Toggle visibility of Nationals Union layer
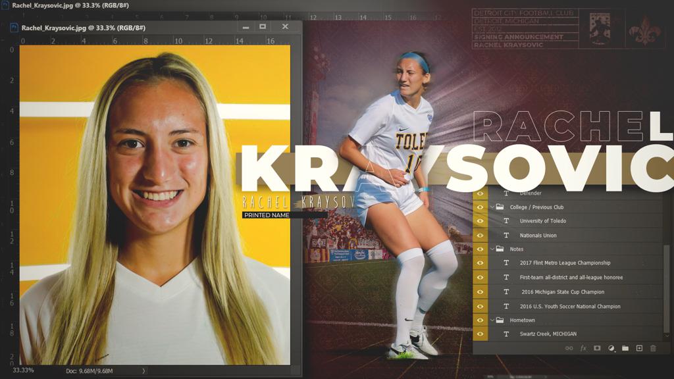The height and width of the screenshot is (379, 674). point(480,235)
